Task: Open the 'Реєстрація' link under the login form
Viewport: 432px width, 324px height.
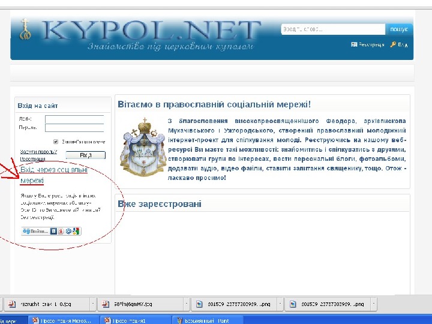Action: point(32,159)
